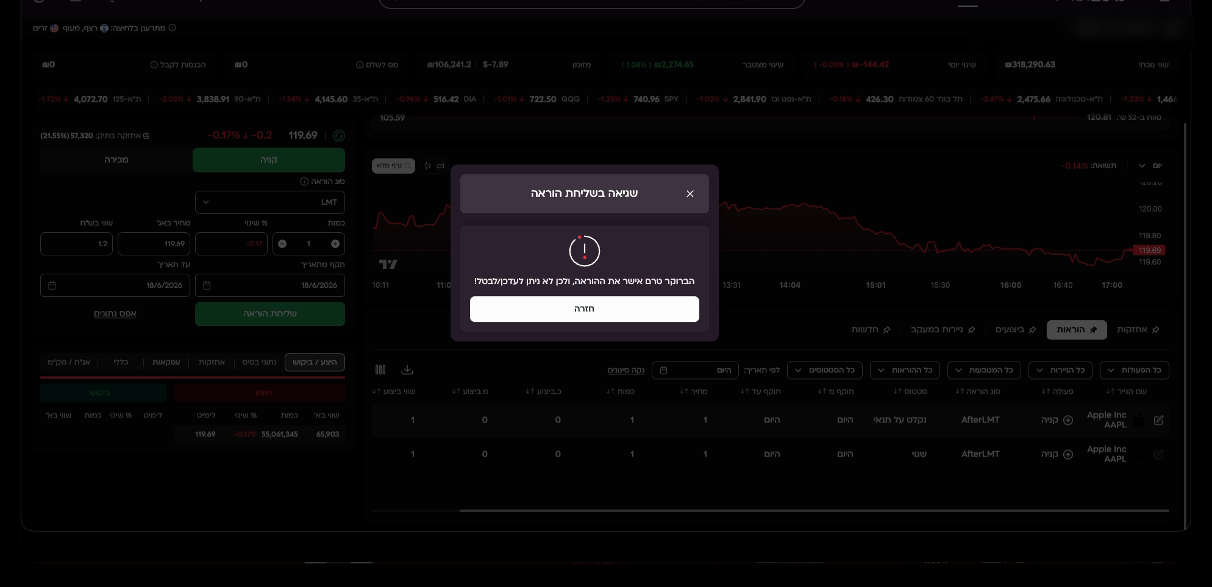1212x587 pixels.
Task: Click the portfolio icon beside אחזקה בתיק
Action: (146, 136)
